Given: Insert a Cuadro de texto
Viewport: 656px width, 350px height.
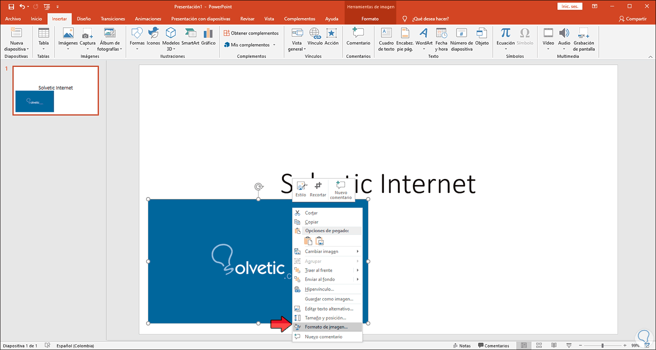Looking at the screenshot, I should click(x=386, y=39).
